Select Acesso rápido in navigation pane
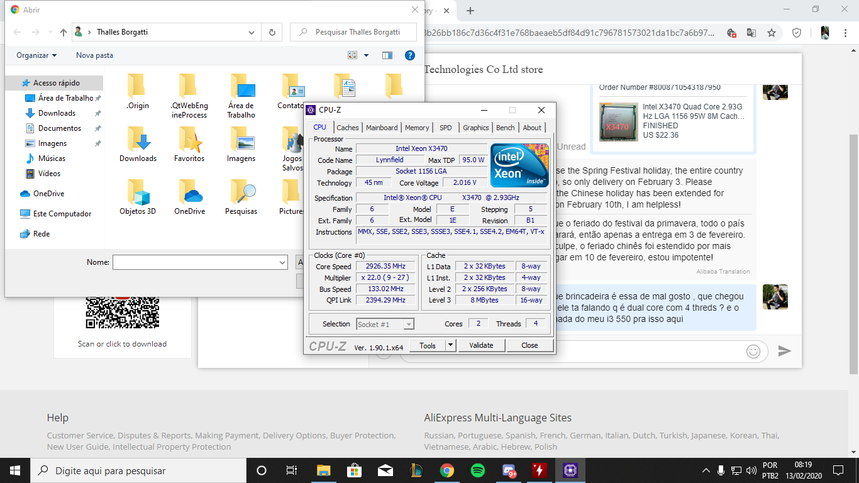This screenshot has height=483, width=859. click(x=54, y=83)
